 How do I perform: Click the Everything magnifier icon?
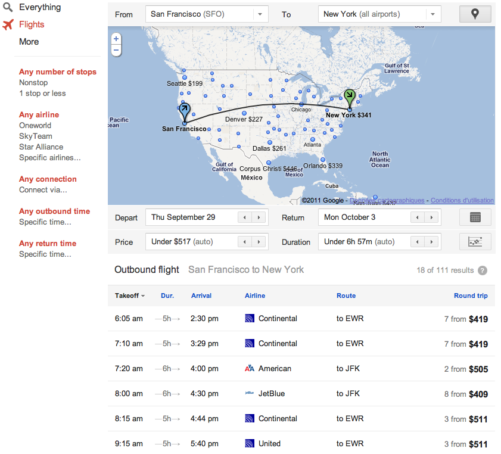point(8,7)
